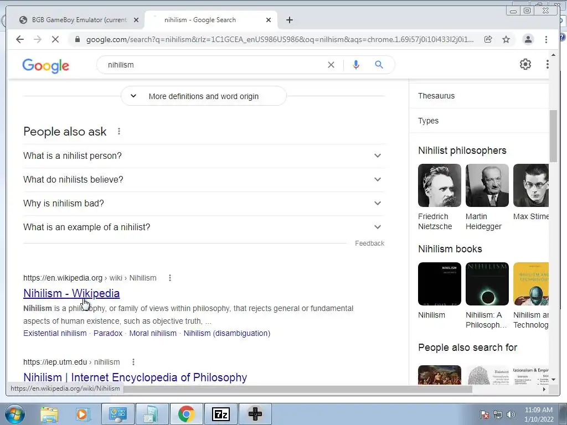Click the Nihilism books heading
567x425 pixels.
(x=450, y=249)
